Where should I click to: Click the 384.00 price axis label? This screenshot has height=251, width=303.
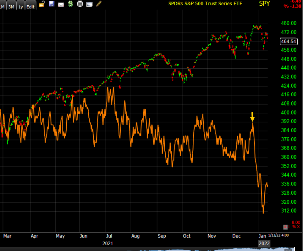[289, 130]
